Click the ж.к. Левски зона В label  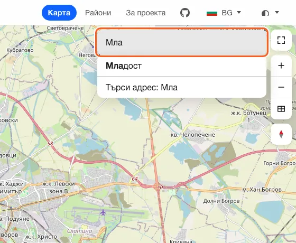click(x=59, y=188)
